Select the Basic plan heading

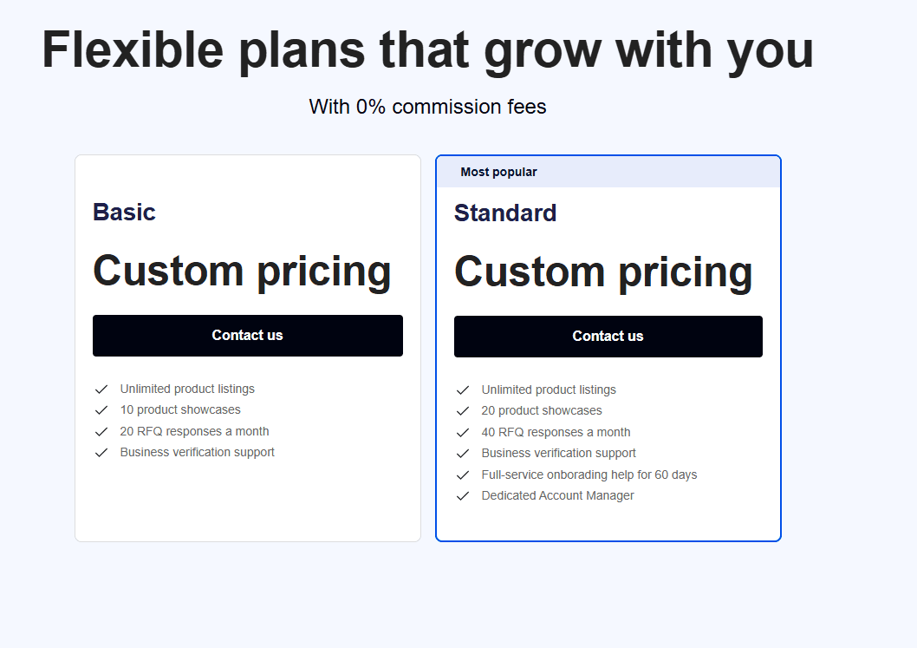point(124,212)
